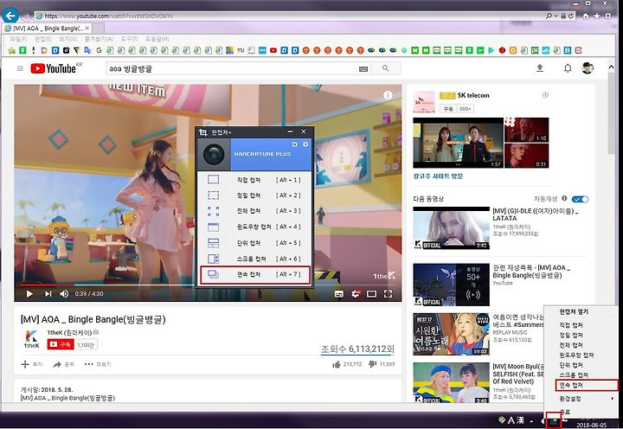This screenshot has height=429, width=623.
Task: Choose 전체 캡처 in tray context menu
Action: pos(571,345)
